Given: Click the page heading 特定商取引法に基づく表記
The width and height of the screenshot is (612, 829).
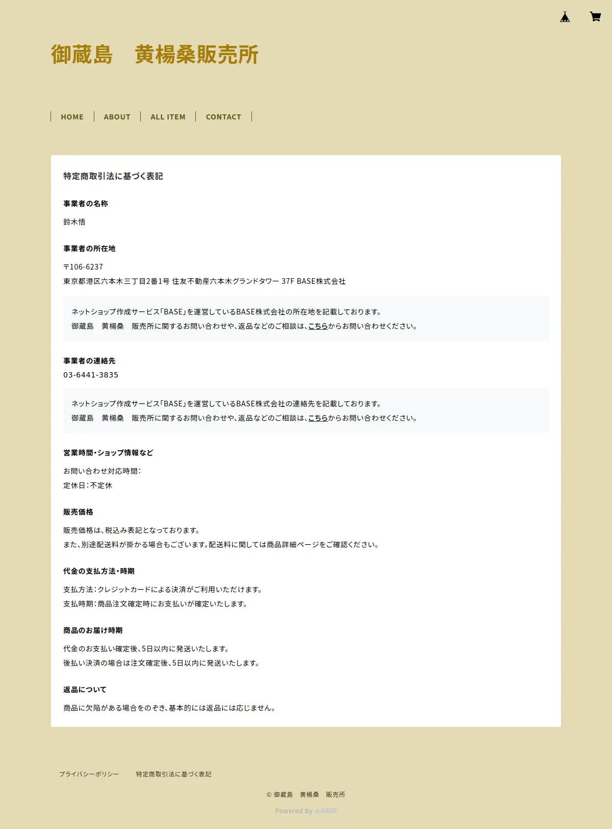Looking at the screenshot, I should [x=113, y=176].
